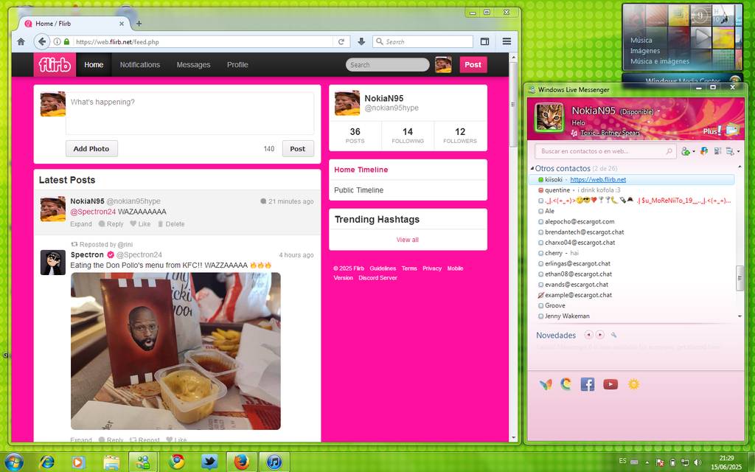Show next Novedades item

pyautogui.click(x=600, y=335)
